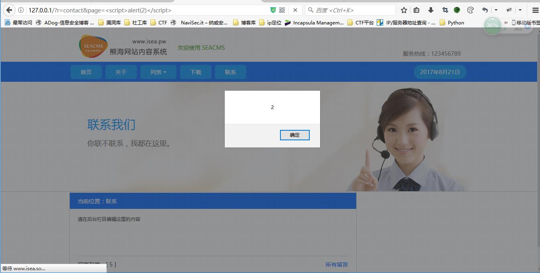The width and height of the screenshot is (540, 273).
Task: Select the 2017年8月21日 date badge
Action: click(440, 72)
